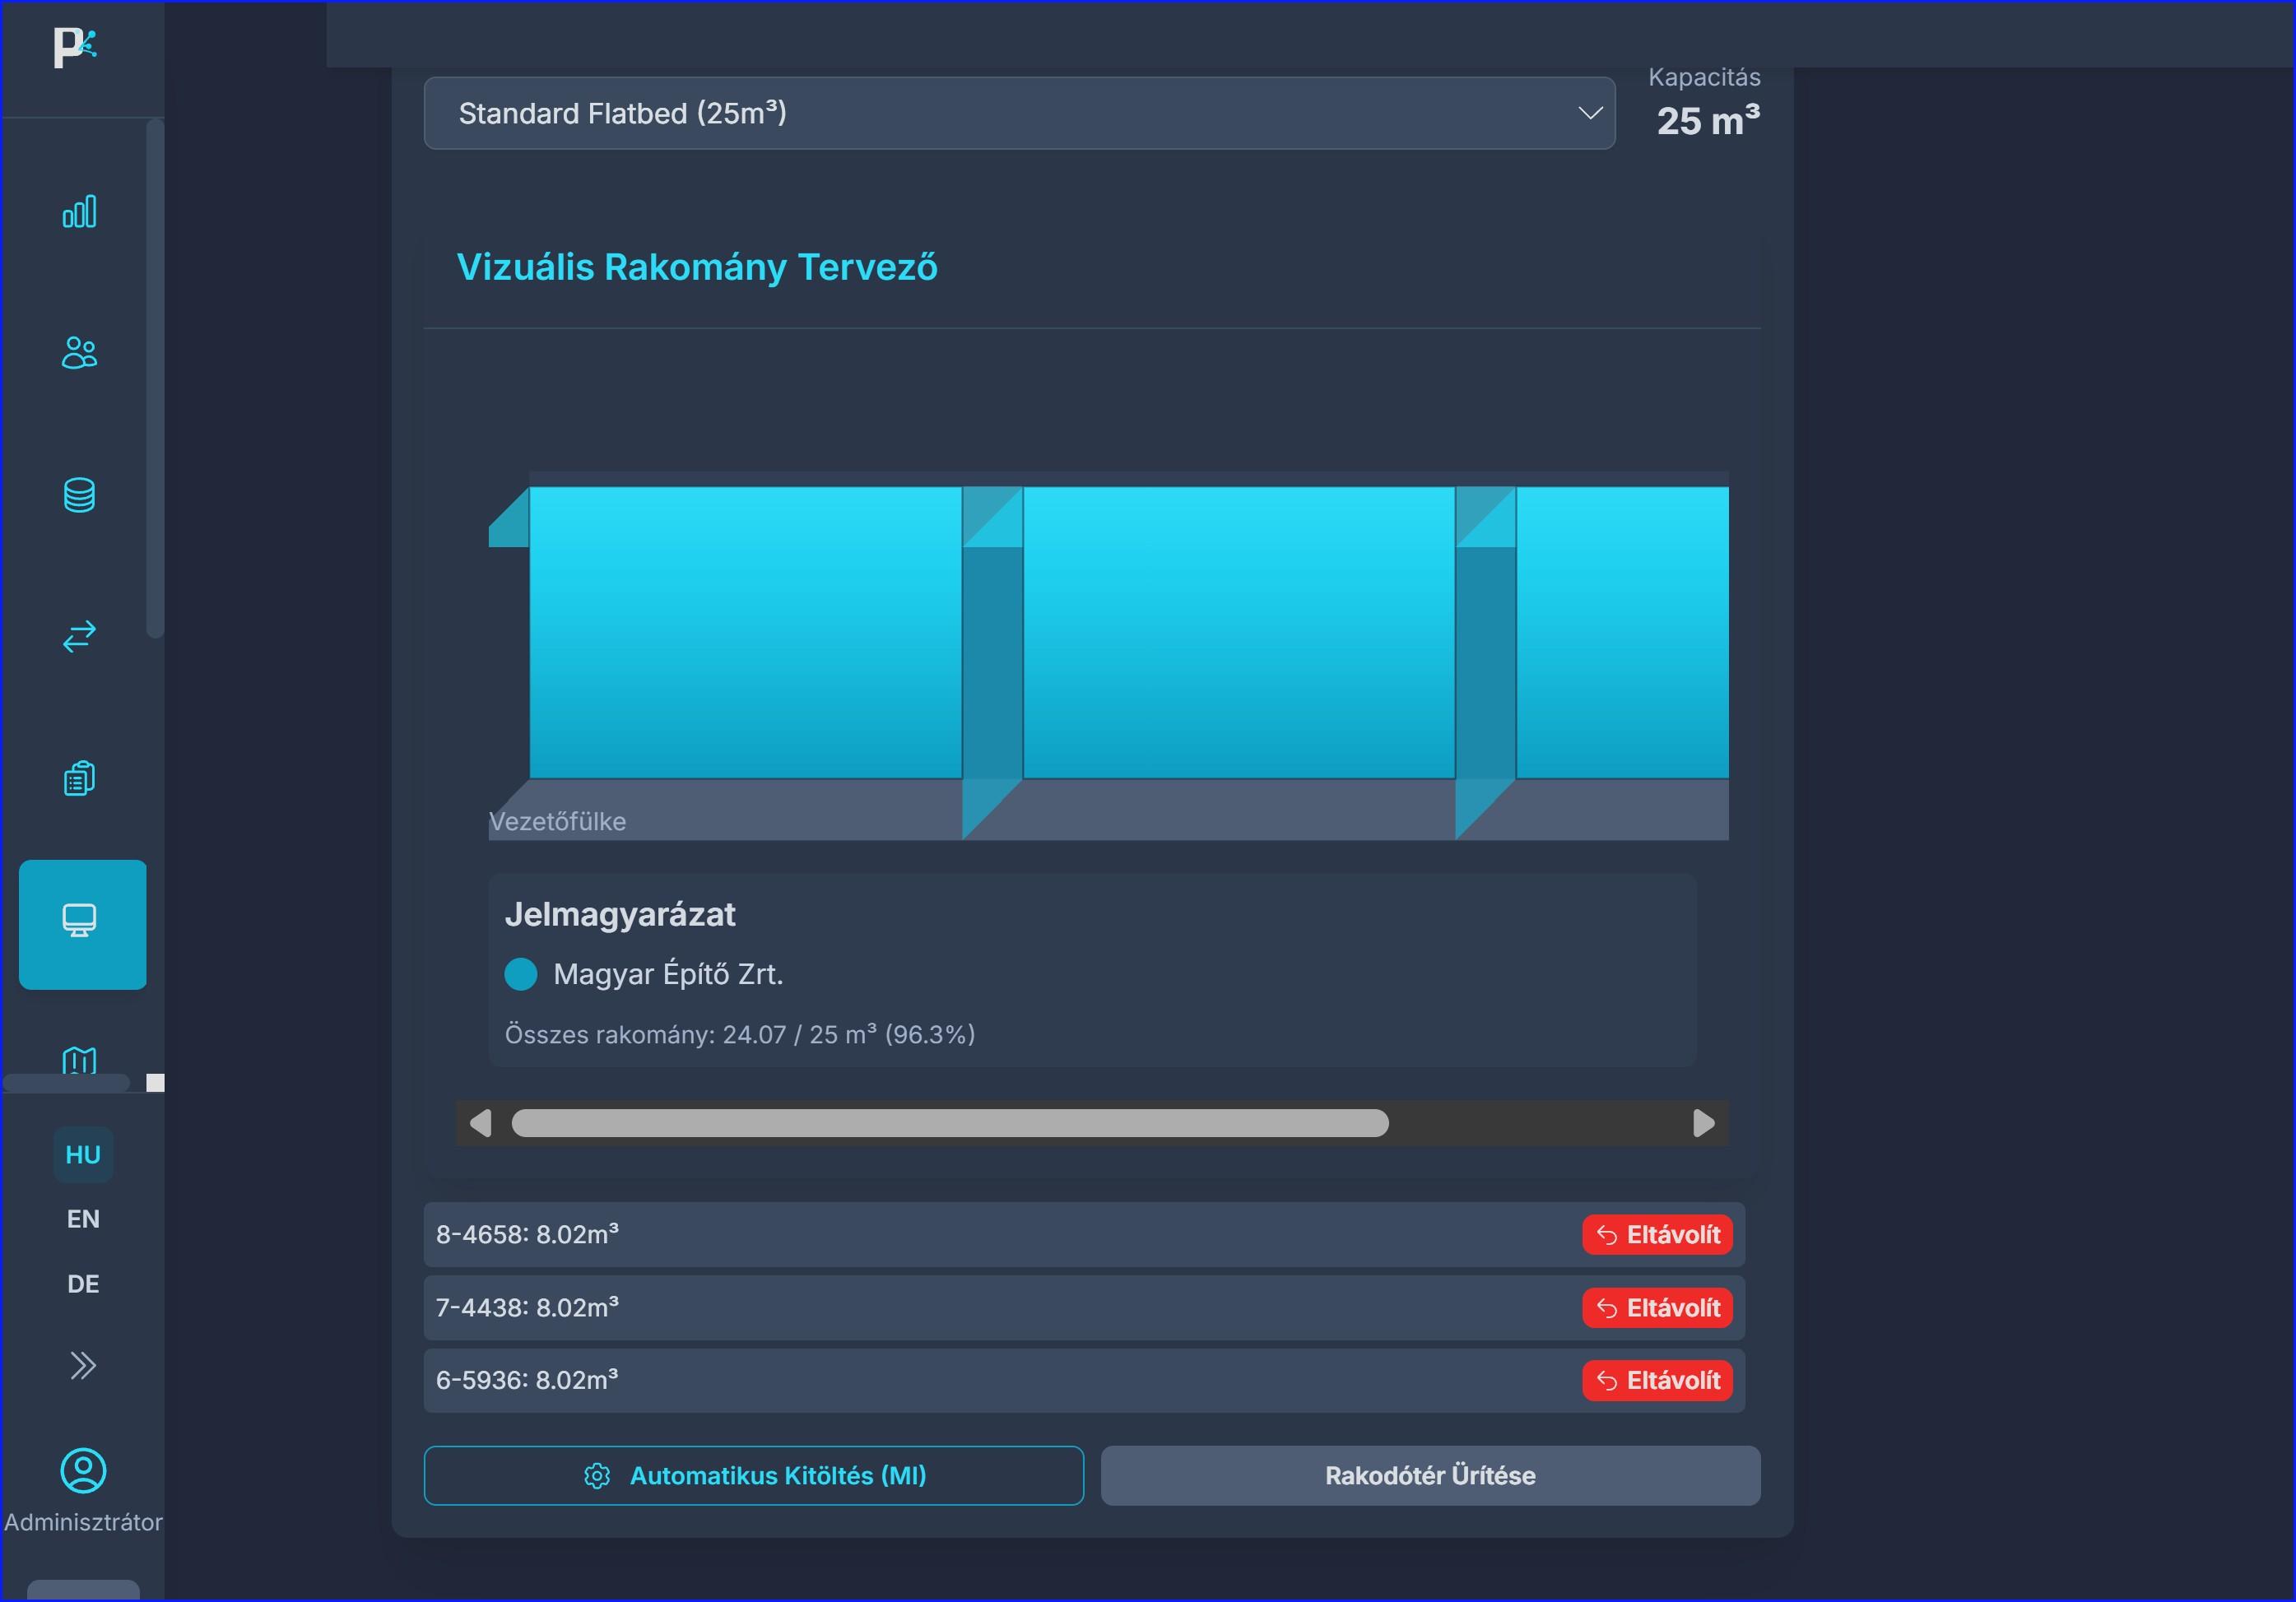Click Automatikus Kitöltés (MI) button
This screenshot has width=2296, height=1602.
(x=753, y=1475)
